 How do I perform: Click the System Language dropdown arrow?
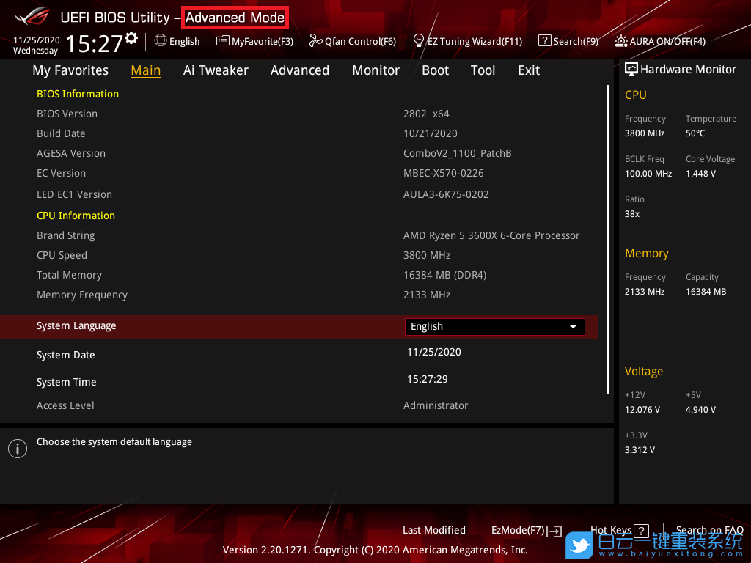574,327
